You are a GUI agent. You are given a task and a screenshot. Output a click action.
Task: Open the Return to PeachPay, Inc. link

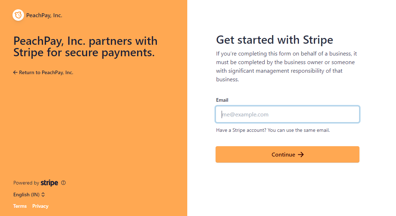(x=43, y=72)
